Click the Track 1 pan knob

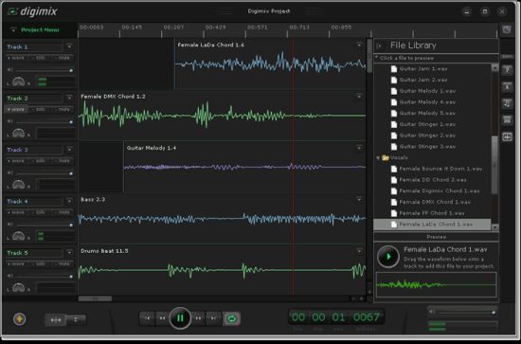tap(18, 81)
